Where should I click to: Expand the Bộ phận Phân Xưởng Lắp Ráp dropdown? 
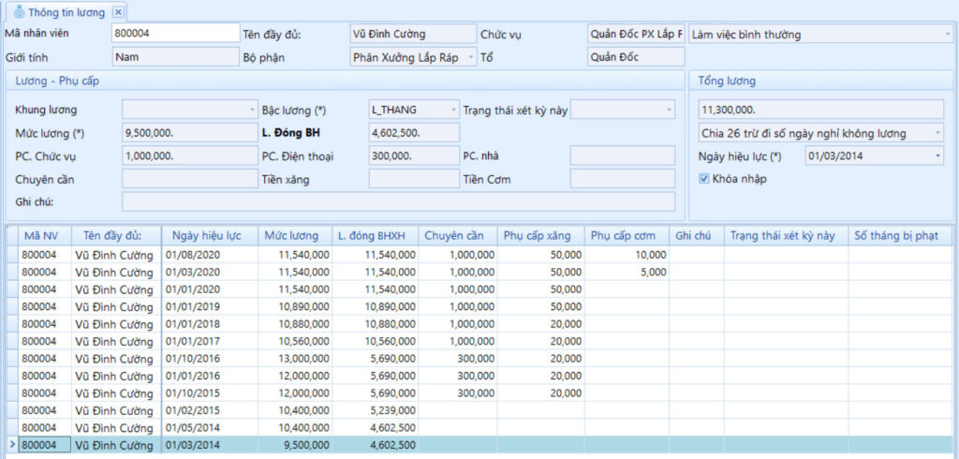(x=471, y=57)
